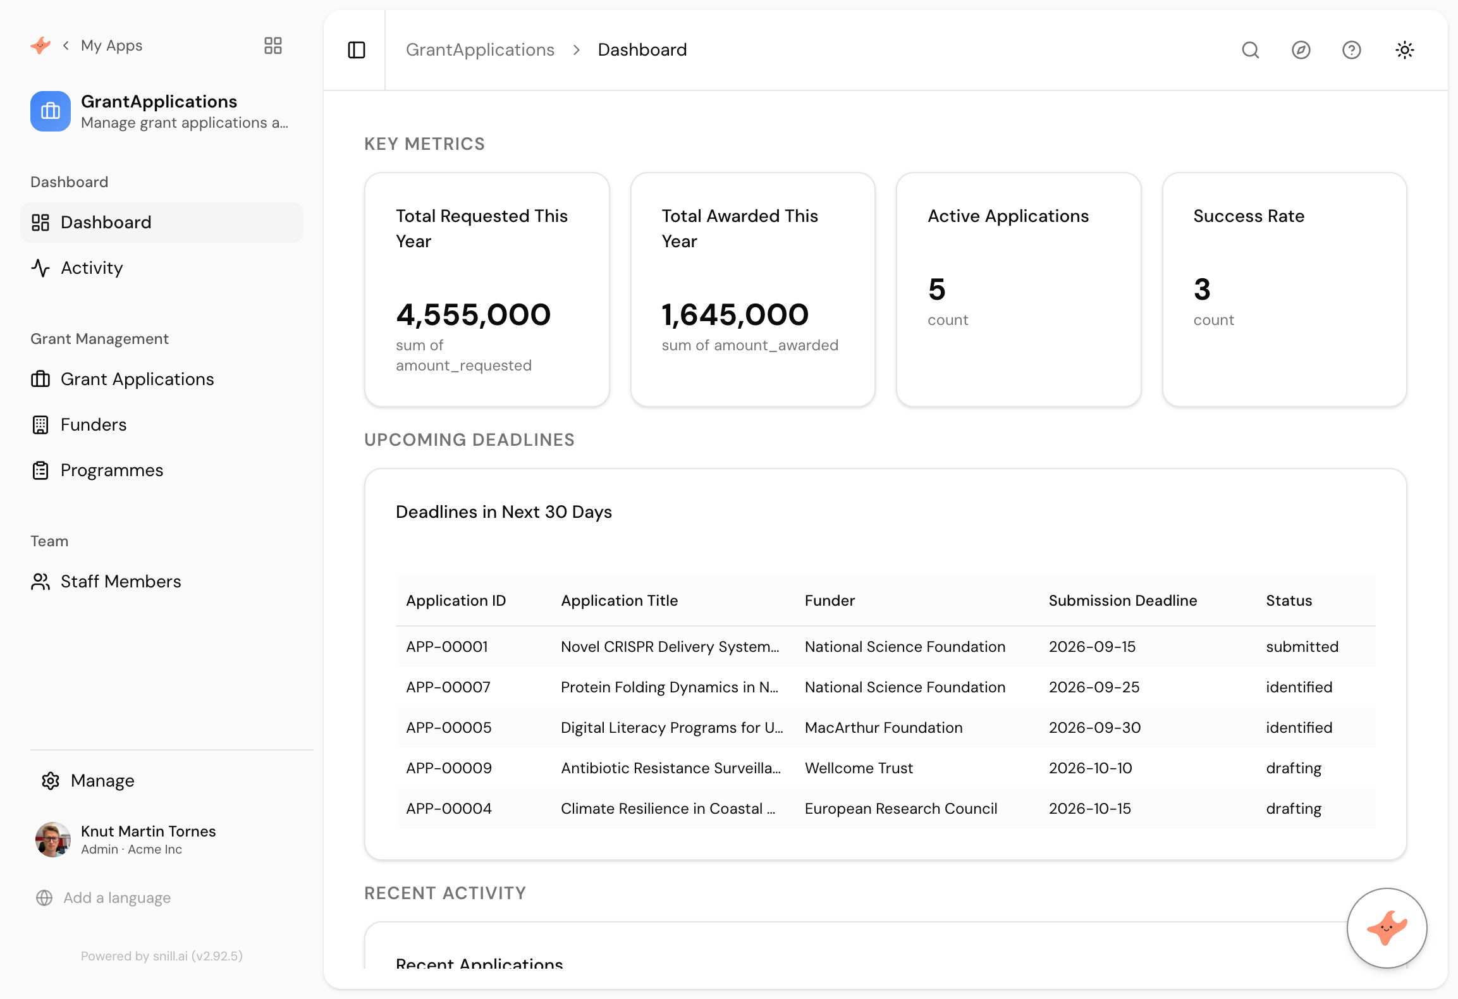Click the Staff Members people icon
Screen dimensions: 1458x999
click(x=40, y=582)
